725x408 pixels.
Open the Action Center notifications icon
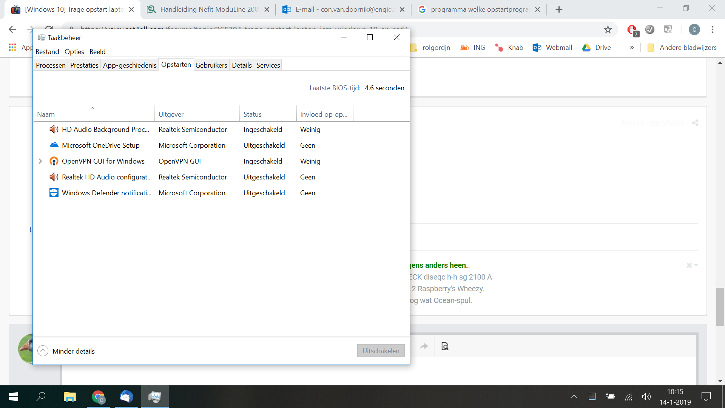tap(706, 397)
